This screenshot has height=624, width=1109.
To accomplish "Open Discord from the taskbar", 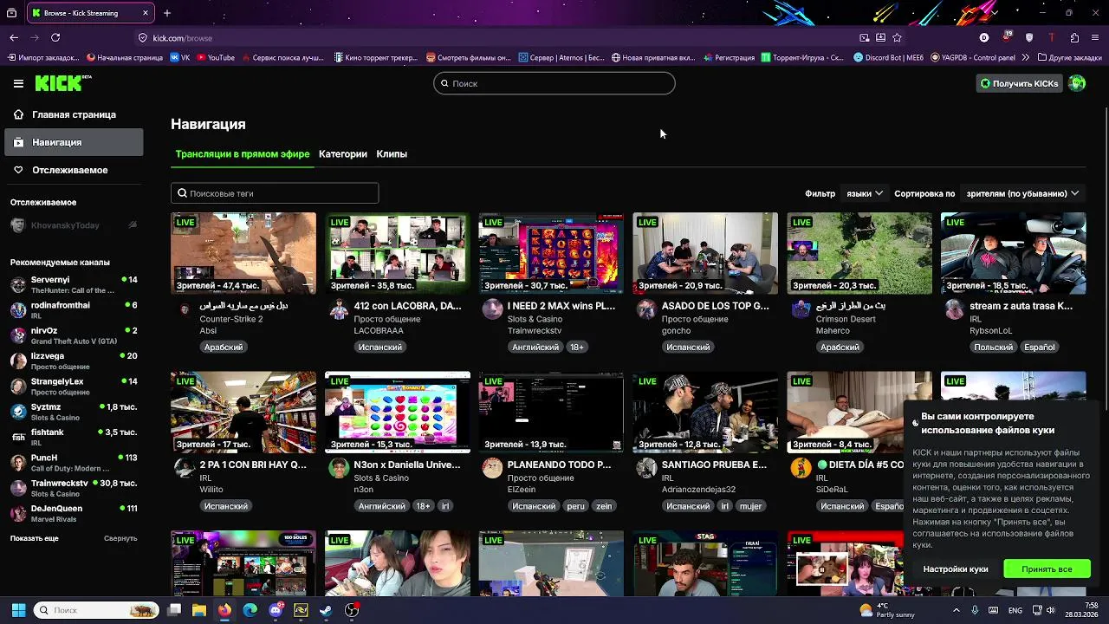I will tap(276, 610).
